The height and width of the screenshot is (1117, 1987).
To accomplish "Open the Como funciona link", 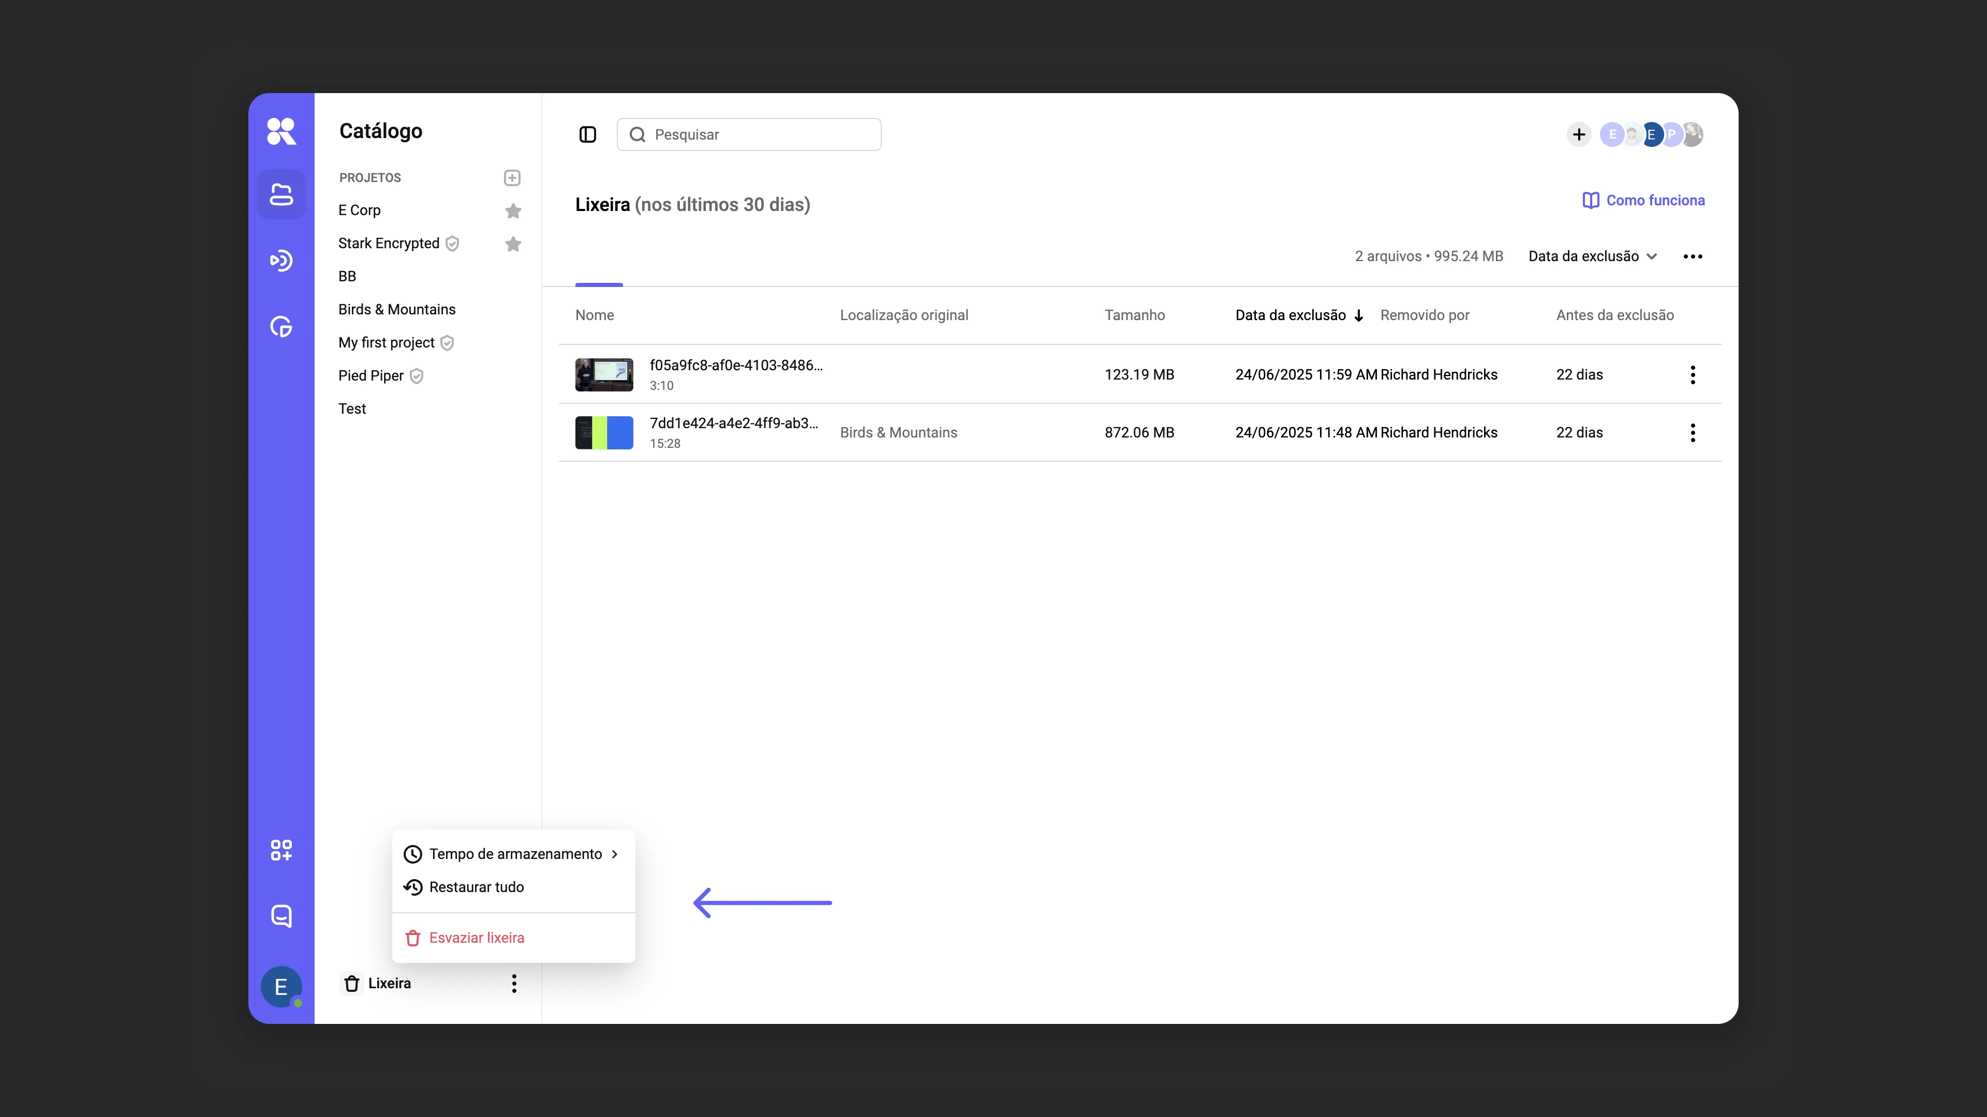I will click(1644, 201).
